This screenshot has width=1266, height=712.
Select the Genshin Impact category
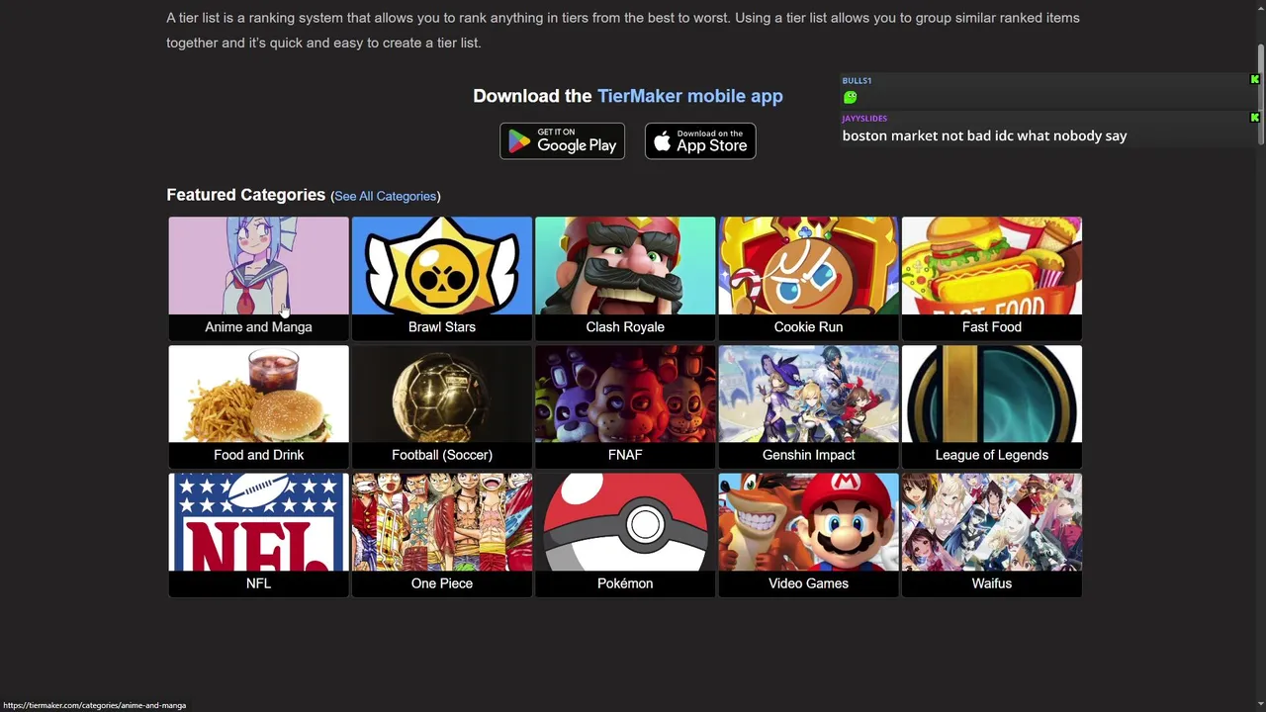coord(808,406)
